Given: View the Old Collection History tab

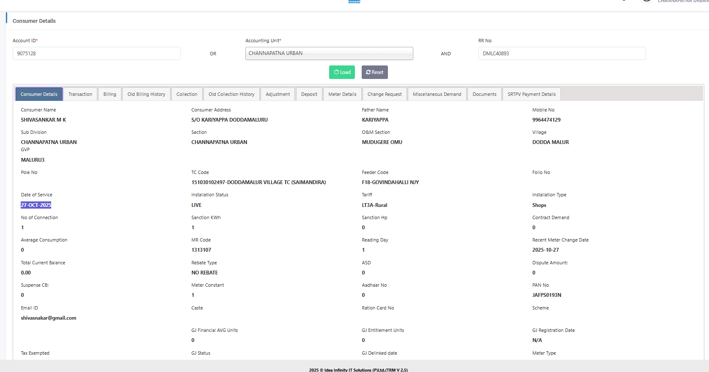Looking at the screenshot, I should 231,94.
